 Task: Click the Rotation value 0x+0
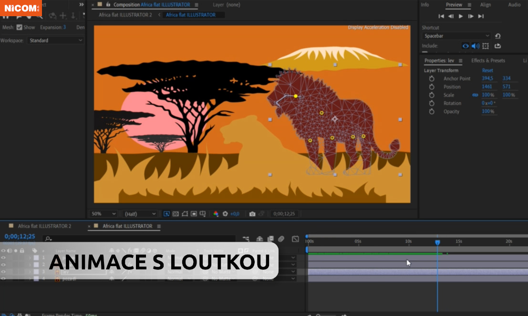click(x=488, y=103)
